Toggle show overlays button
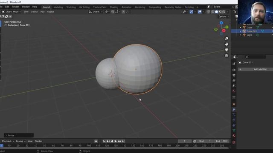The image size is (273, 153). pyautogui.click(x=200, y=12)
